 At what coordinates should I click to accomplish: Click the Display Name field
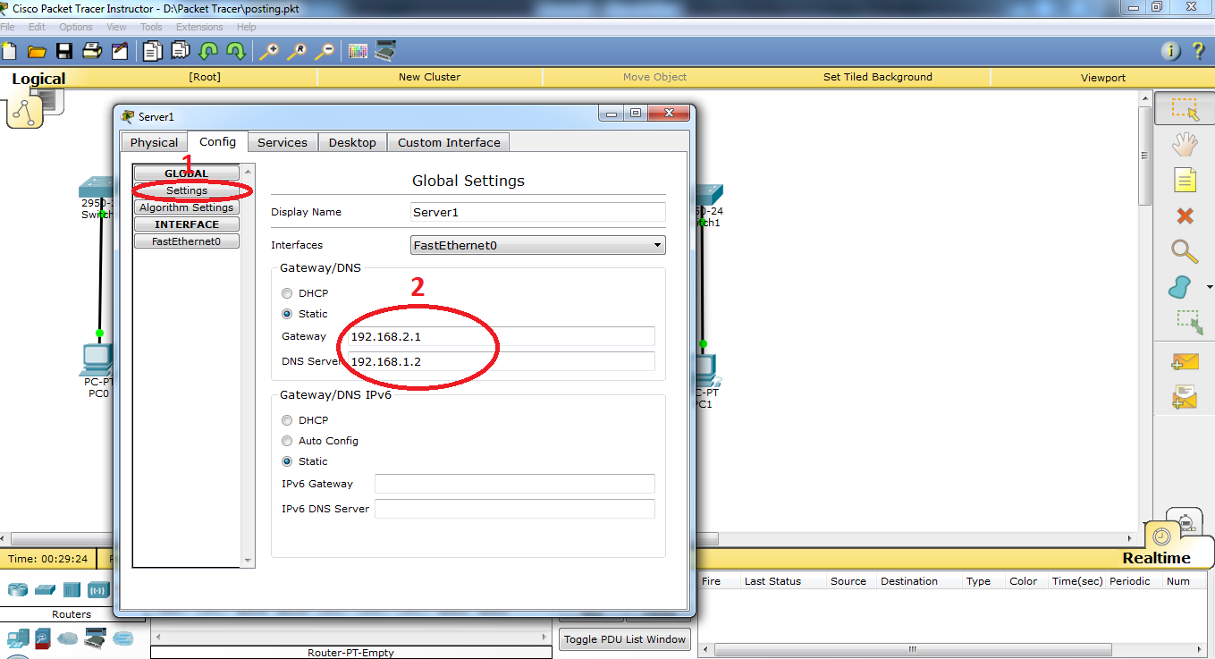(537, 212)
